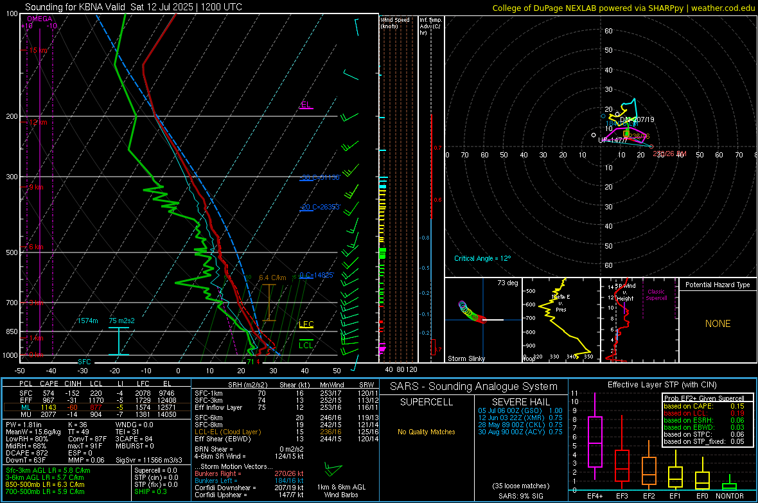Select the '12 Jun 03 22Z (XMR)' analogue
The height and width of the screenshot is (503, 758).
click(x=520, y=418)
